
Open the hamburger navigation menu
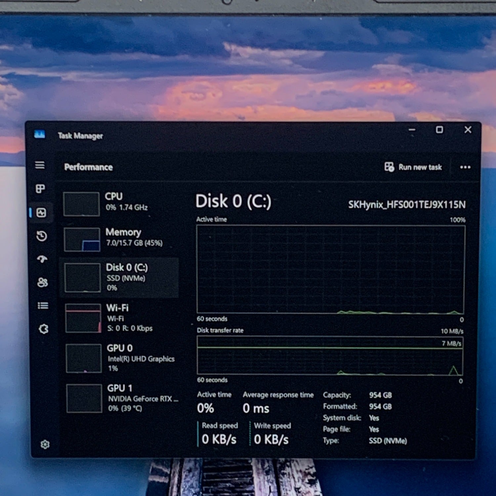[40, 165]
